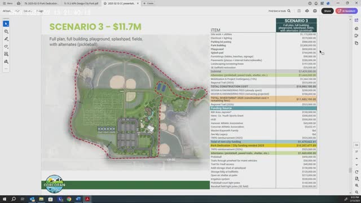The width and height of the screenshot is (361, 203).
Task: Close the CC presentation tab
Action: (138, 3)
